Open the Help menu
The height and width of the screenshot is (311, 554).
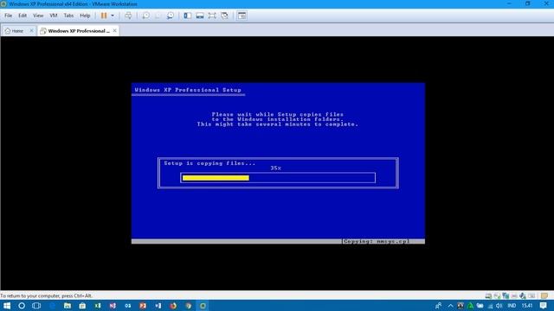tap(85, 16)
